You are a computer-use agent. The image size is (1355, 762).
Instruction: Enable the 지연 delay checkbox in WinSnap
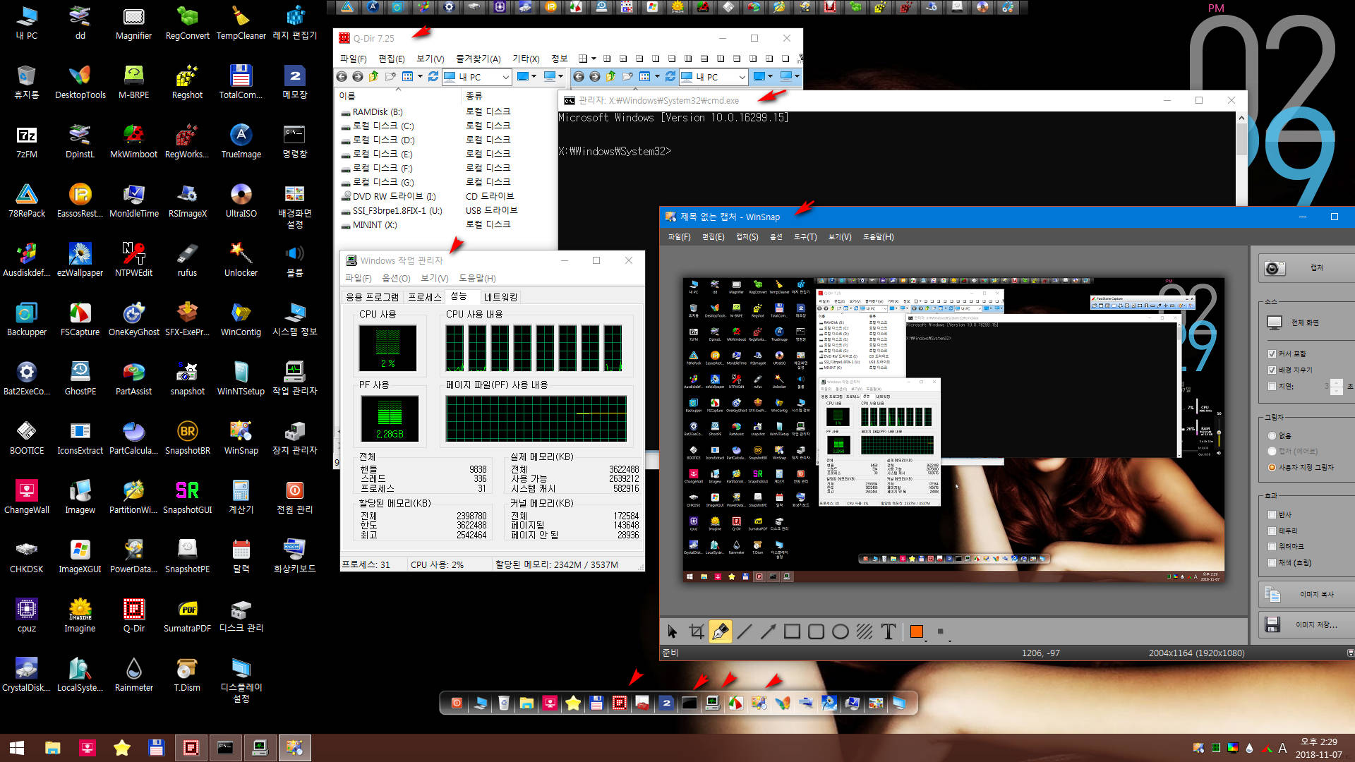point(1272,387)
